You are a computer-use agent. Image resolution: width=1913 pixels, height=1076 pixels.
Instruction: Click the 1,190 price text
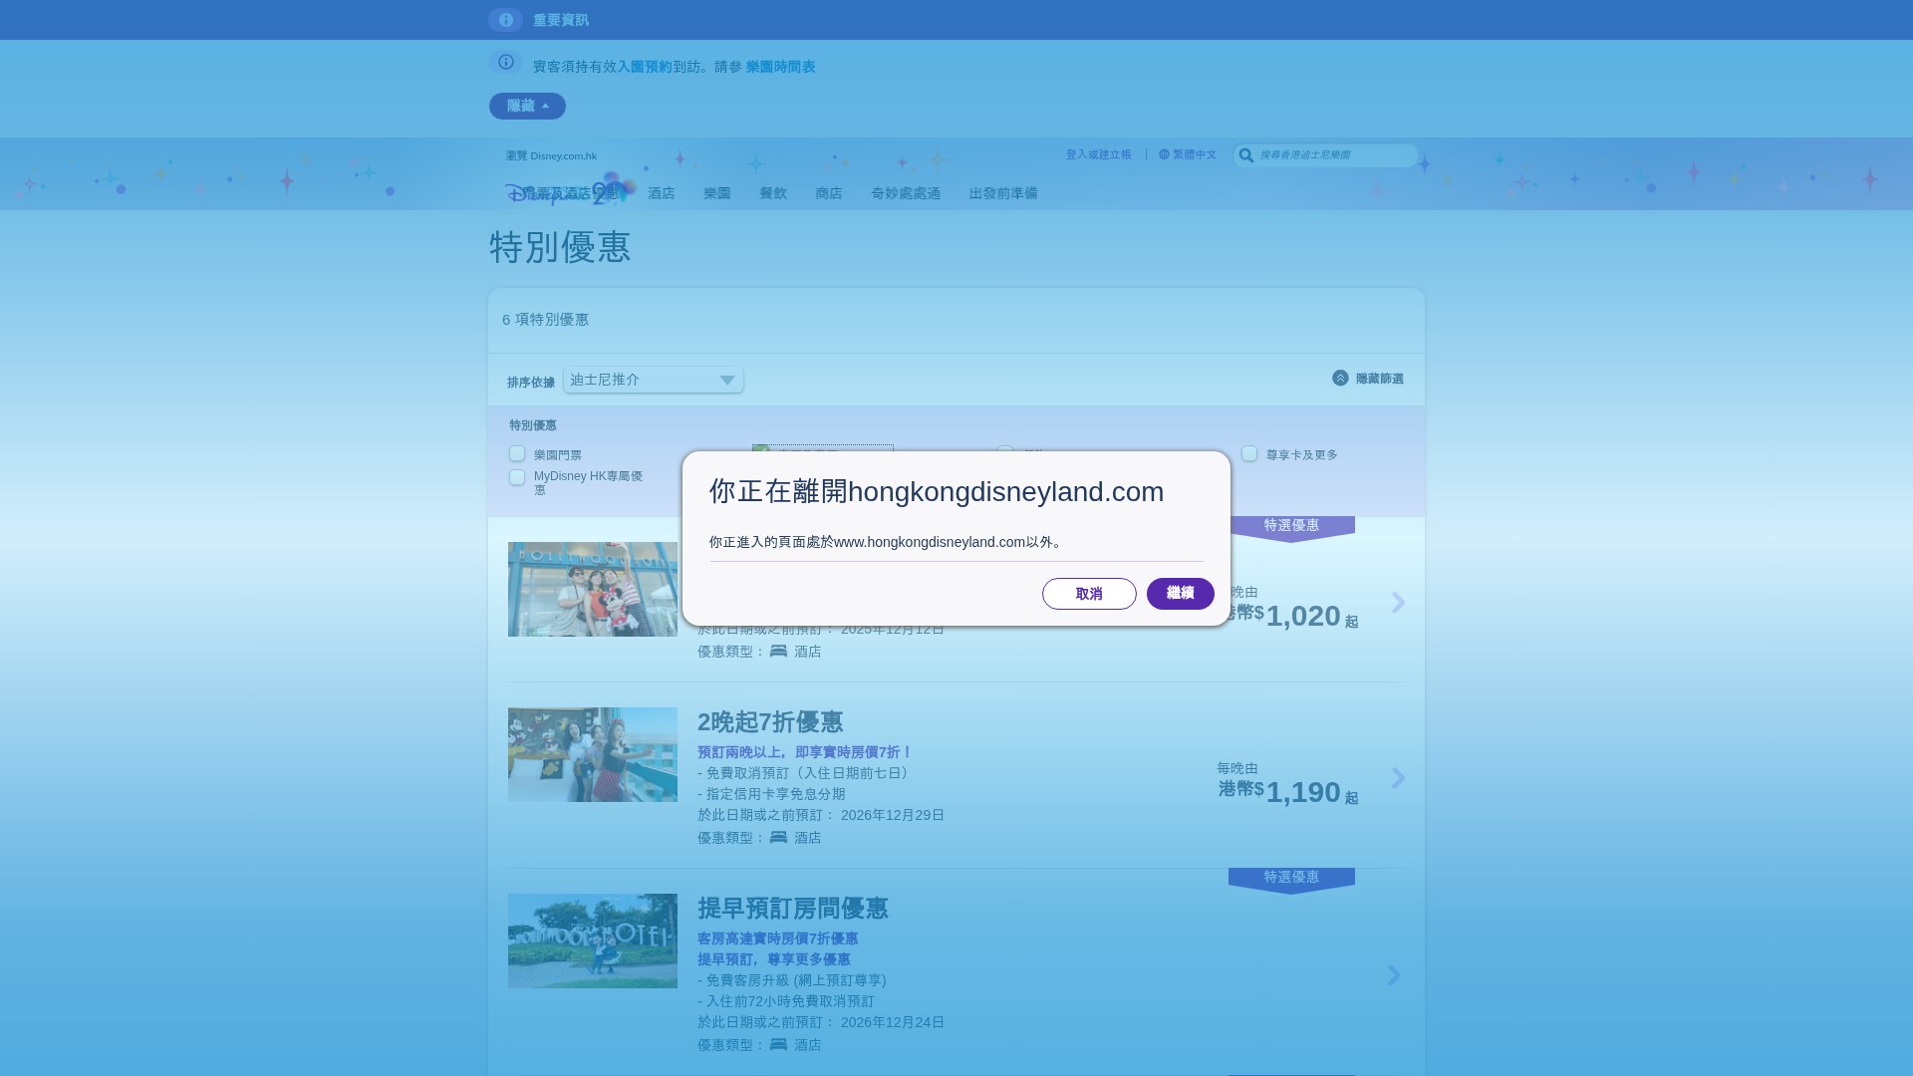1303,792
